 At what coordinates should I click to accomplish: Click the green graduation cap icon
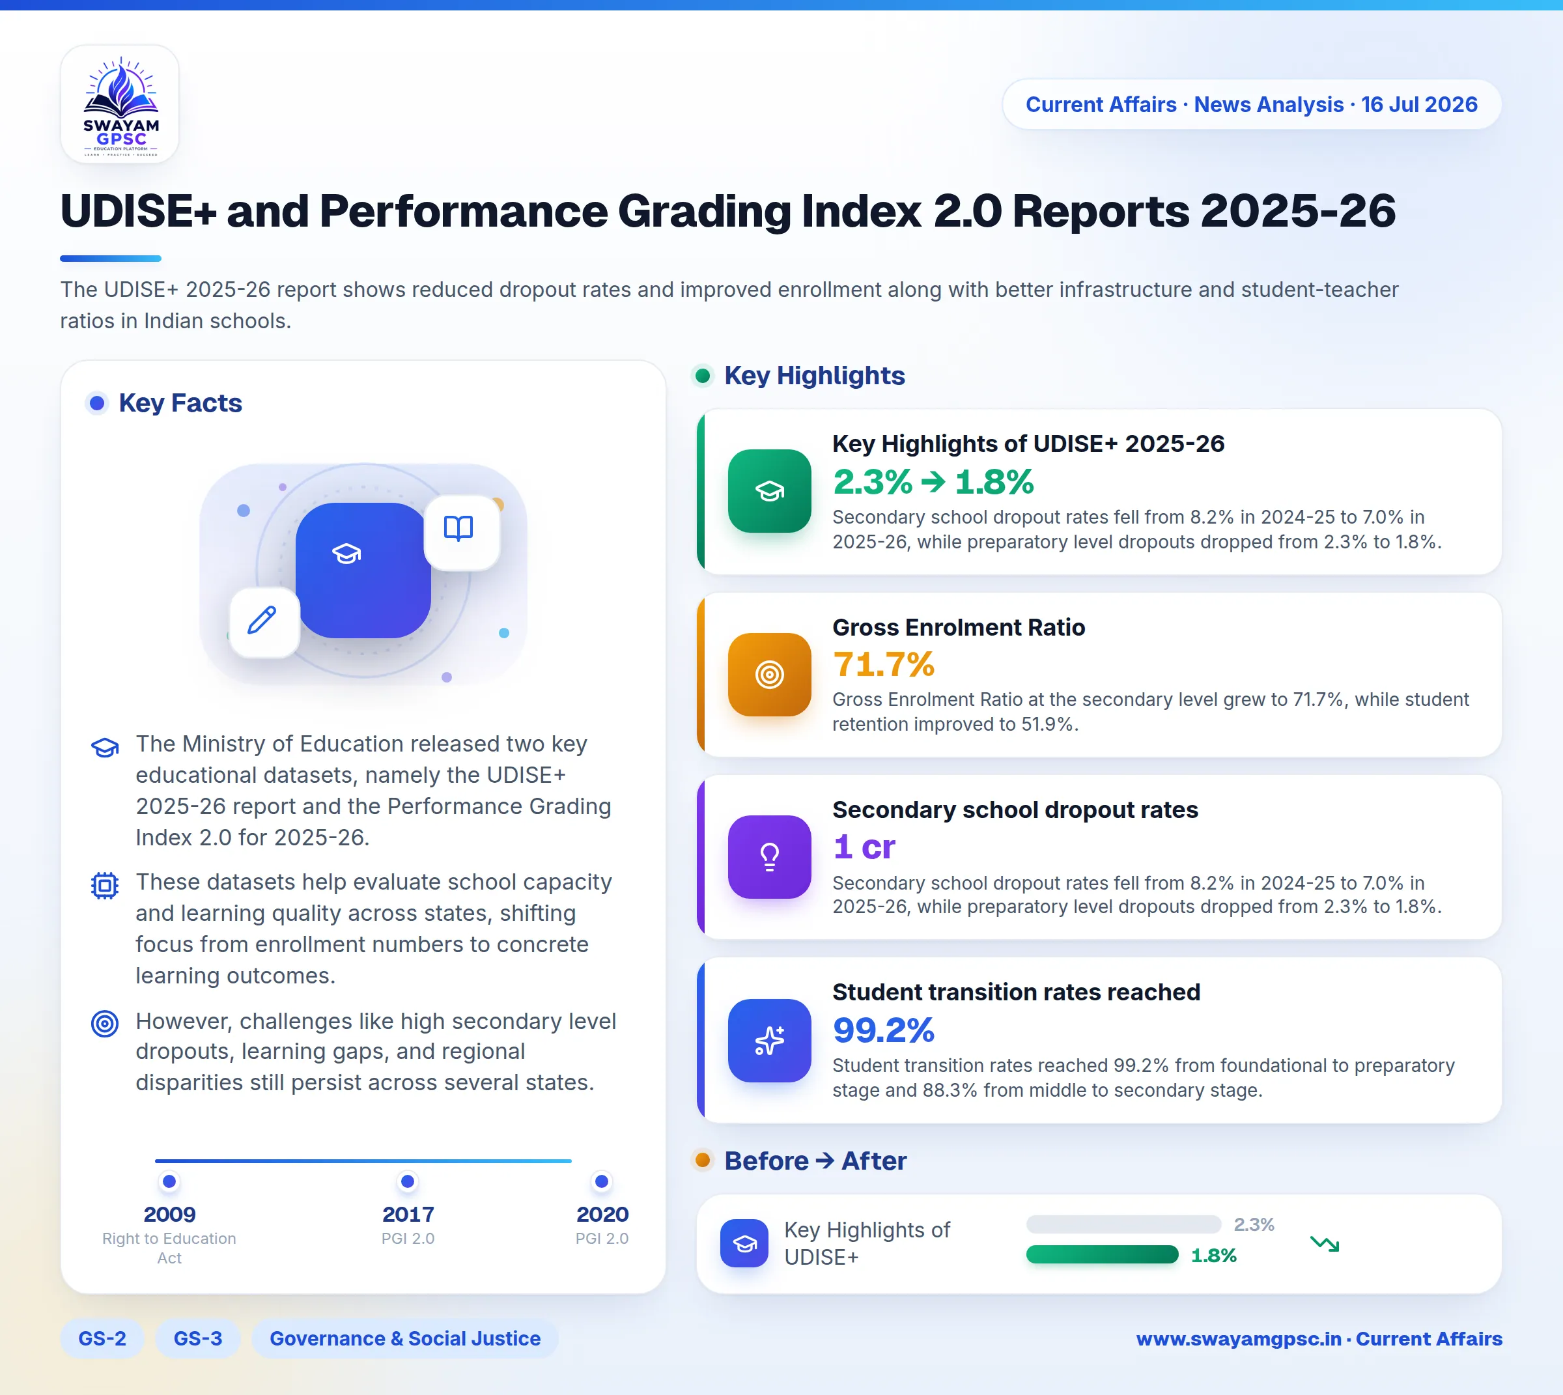pos(769,490)
